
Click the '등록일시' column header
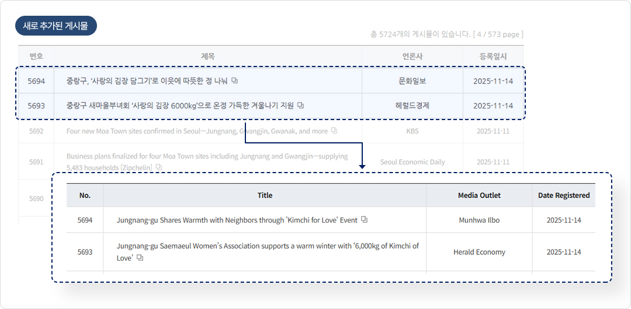pos(493,57)
